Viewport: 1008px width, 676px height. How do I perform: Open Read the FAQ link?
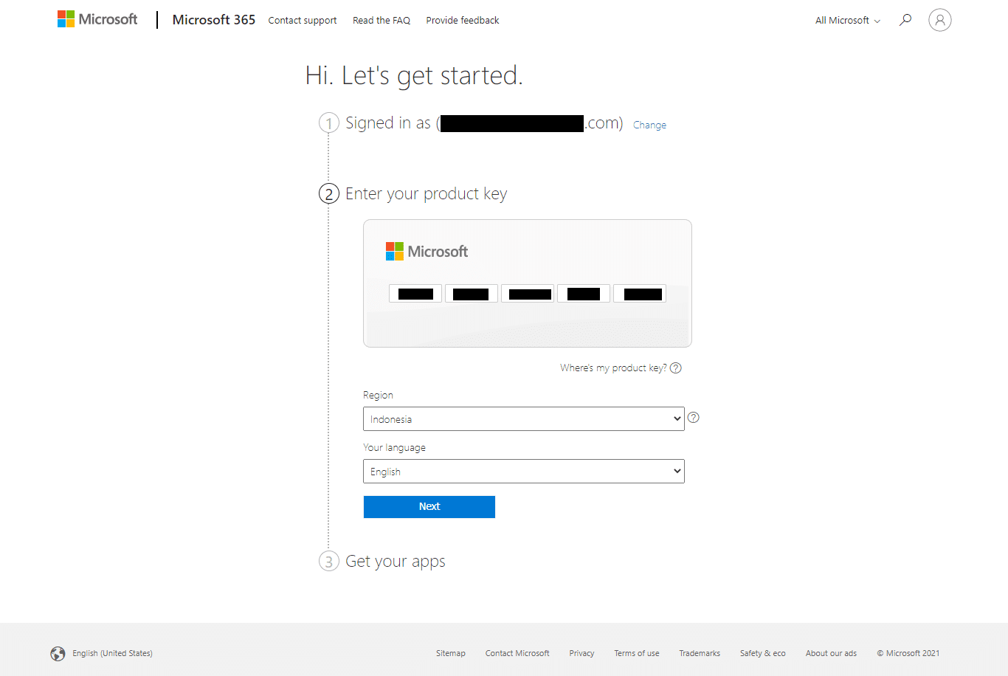[382, 21]
